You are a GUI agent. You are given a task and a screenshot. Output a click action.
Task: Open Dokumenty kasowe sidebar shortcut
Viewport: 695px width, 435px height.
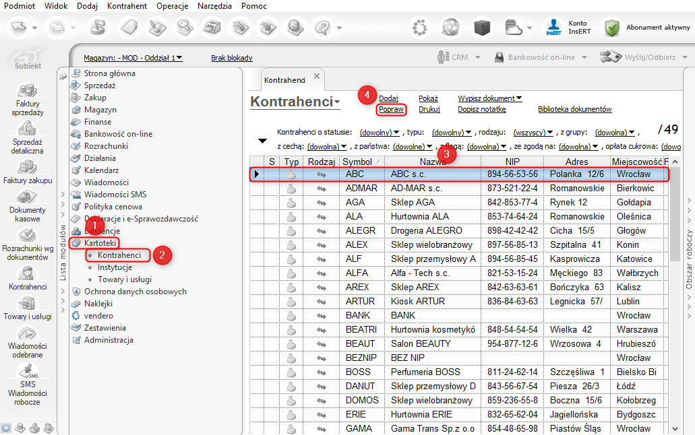click(28, 207)
